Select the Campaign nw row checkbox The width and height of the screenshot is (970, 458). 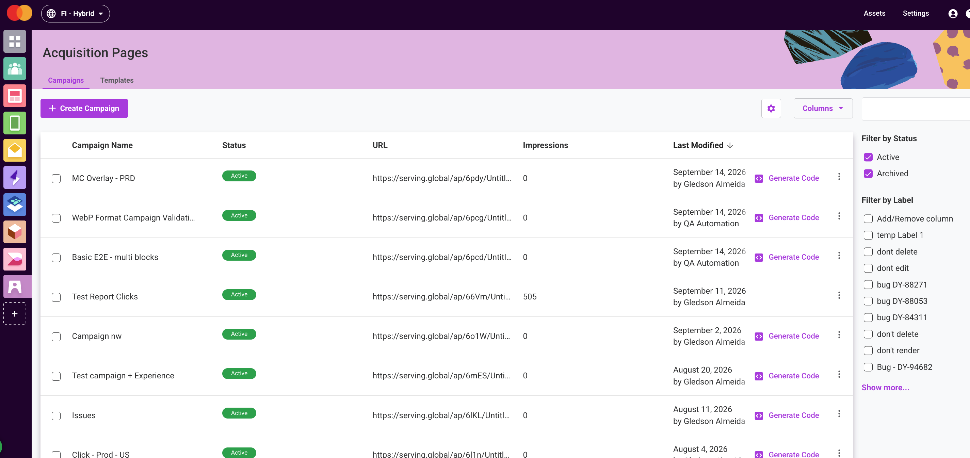[x=56, y=337]
